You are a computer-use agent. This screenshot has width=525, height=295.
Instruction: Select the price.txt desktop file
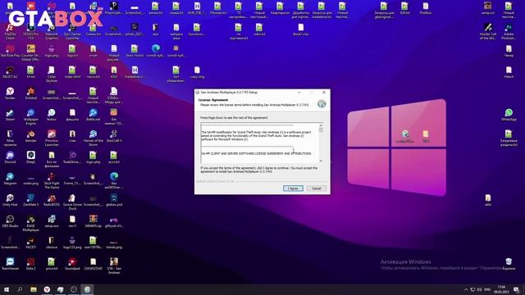(x=52, y=264)
